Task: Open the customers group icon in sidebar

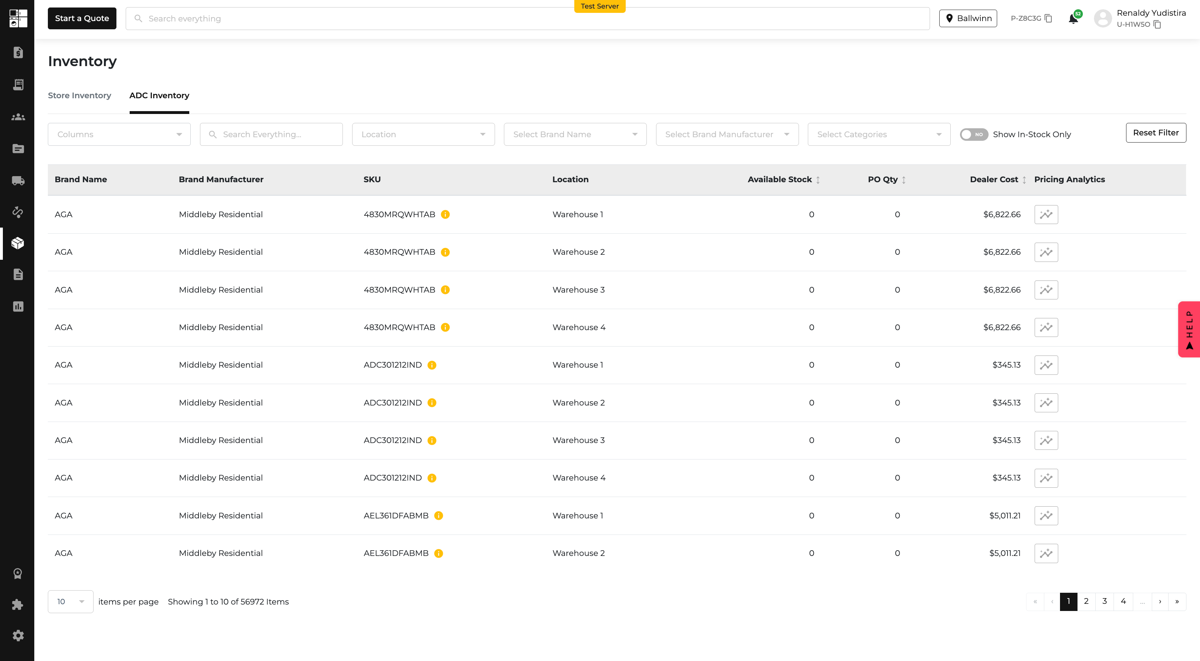Action: pos(18,117)
